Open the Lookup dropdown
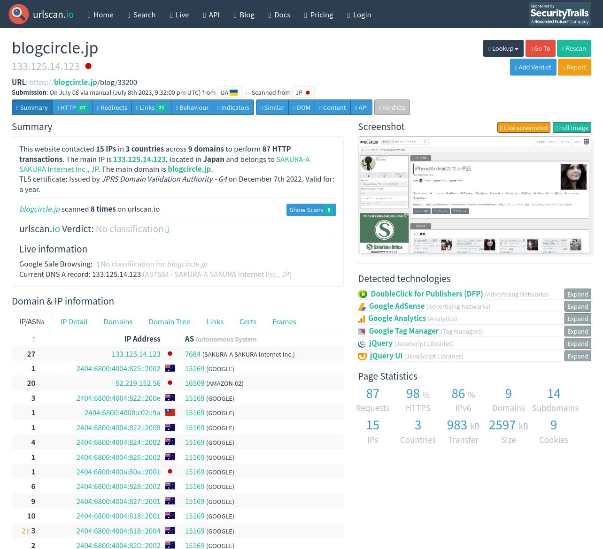 [503, 48]
